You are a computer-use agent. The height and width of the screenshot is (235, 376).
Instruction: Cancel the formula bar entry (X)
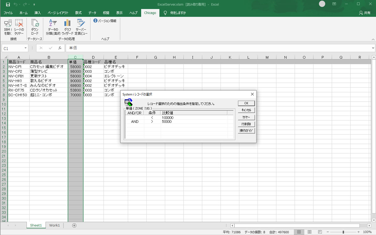pyautogui.click(x=41, y=48)
